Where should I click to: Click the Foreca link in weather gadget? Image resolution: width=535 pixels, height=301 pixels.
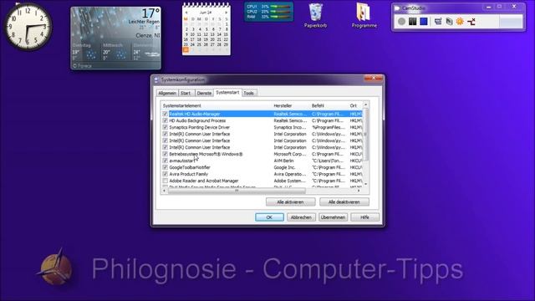[82, 66]
